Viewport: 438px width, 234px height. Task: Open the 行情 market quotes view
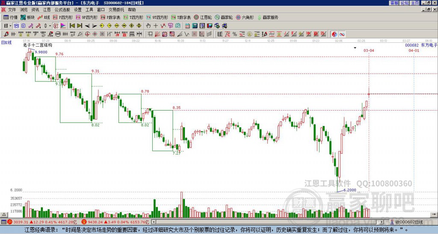pos(11,17)
